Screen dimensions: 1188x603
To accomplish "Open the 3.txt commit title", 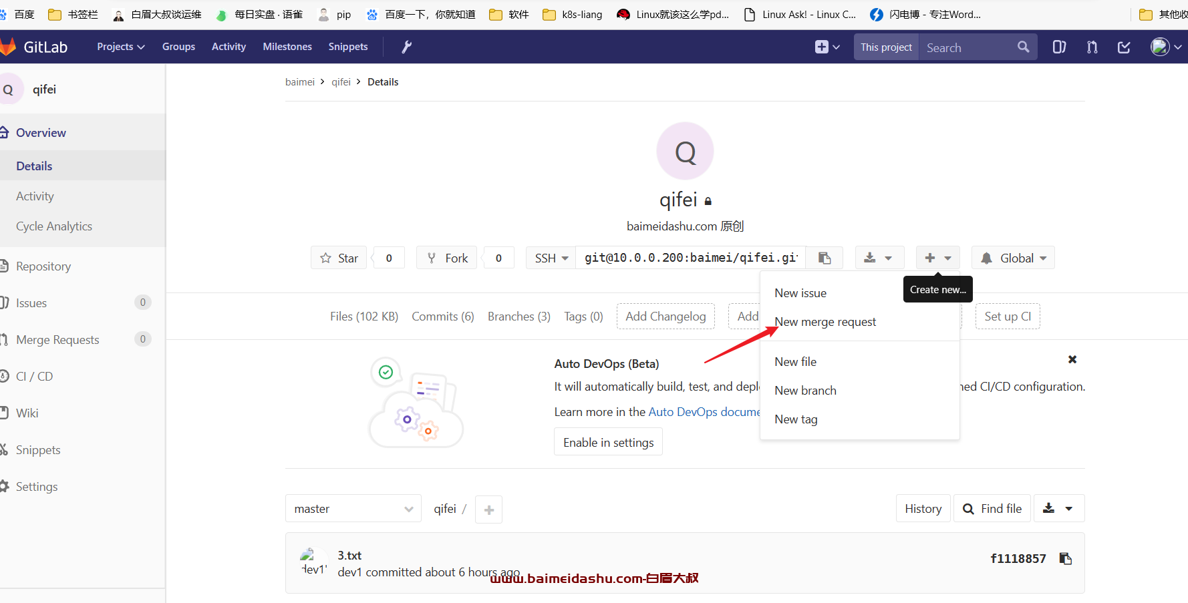I will [349, 556].
